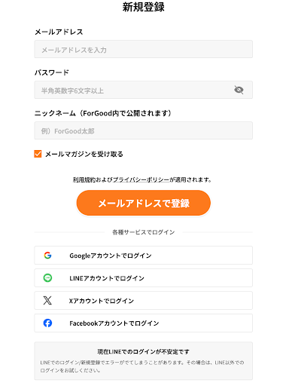This screenshot has width=289, height=386.
Task: Select Facebookアカウントでログイン
Action: (143, 323)
